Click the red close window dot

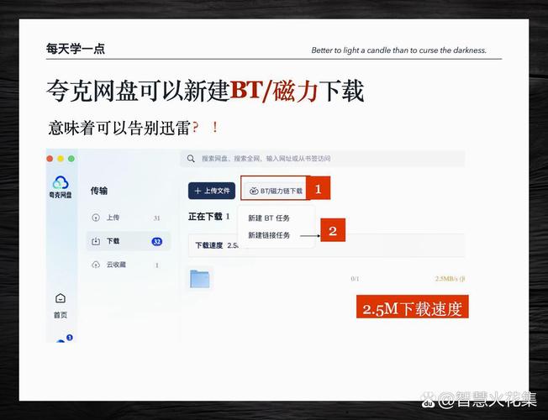click(50, 159)
